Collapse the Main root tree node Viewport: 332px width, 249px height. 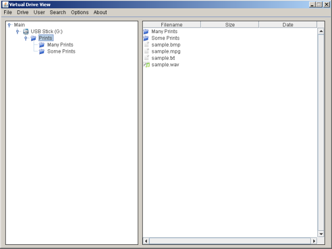pyautogui.click(x=9, y=25)
